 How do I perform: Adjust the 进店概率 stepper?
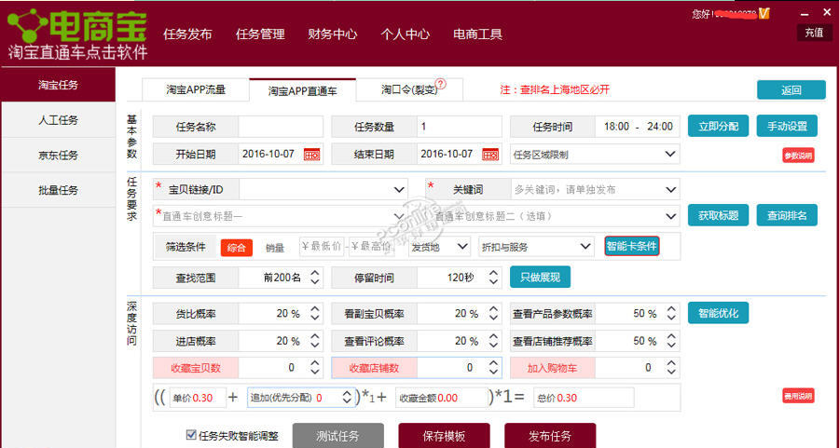(315, 341)
